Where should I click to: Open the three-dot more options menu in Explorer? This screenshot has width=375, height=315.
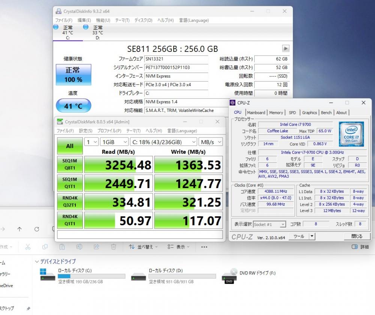pos(204,247)
